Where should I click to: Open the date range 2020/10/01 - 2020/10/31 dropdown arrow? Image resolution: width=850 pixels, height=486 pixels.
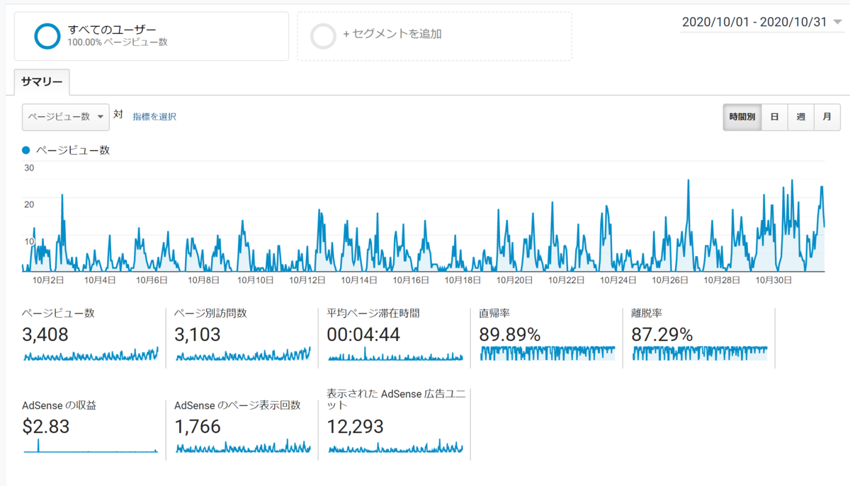(837, 23)
